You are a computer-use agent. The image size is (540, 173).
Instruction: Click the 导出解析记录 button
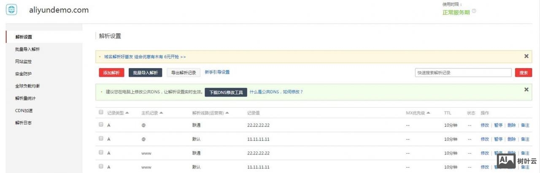coord(184,73)
